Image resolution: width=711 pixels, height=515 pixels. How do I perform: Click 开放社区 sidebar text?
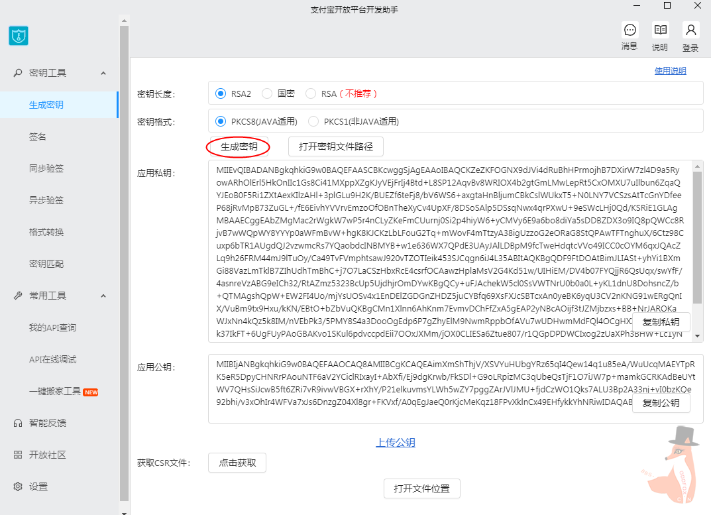pos(48,455)
